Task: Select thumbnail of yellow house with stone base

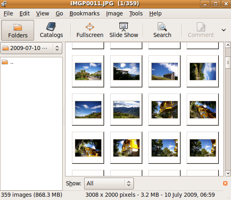Action: point(126,148)
